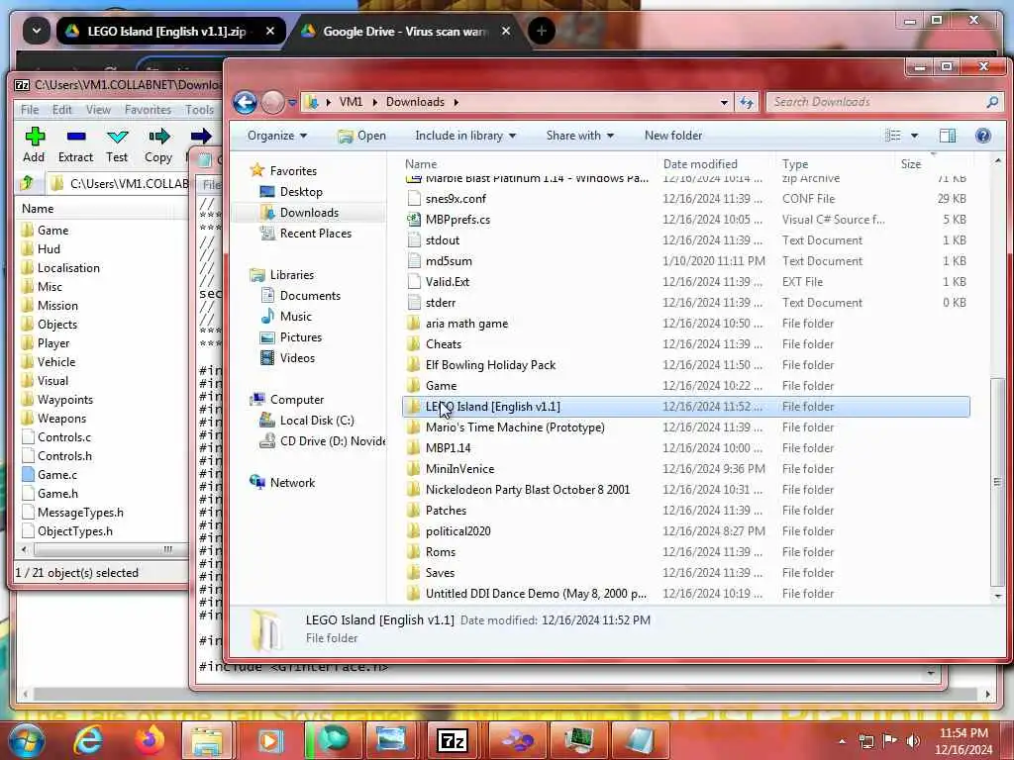Toggle the Explorer preview pane icon
1014x760 pixels.
coord(948,135)
